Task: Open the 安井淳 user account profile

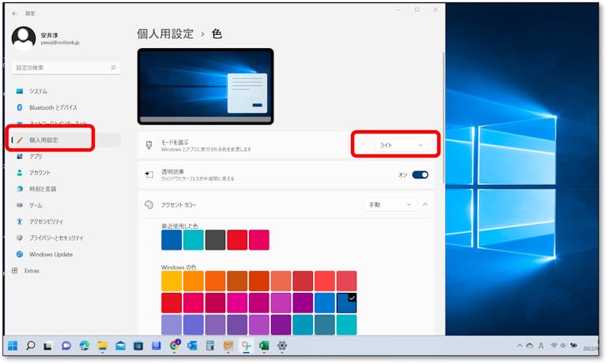Action: click(46, 39)
